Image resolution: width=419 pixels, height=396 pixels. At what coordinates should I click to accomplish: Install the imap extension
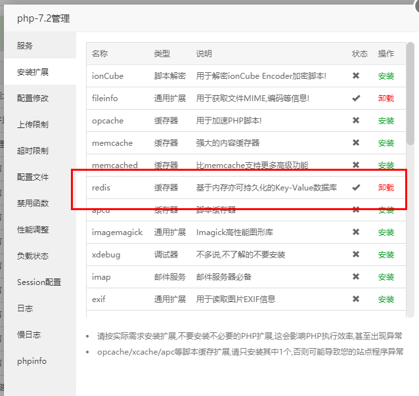[x=386, y=277]
